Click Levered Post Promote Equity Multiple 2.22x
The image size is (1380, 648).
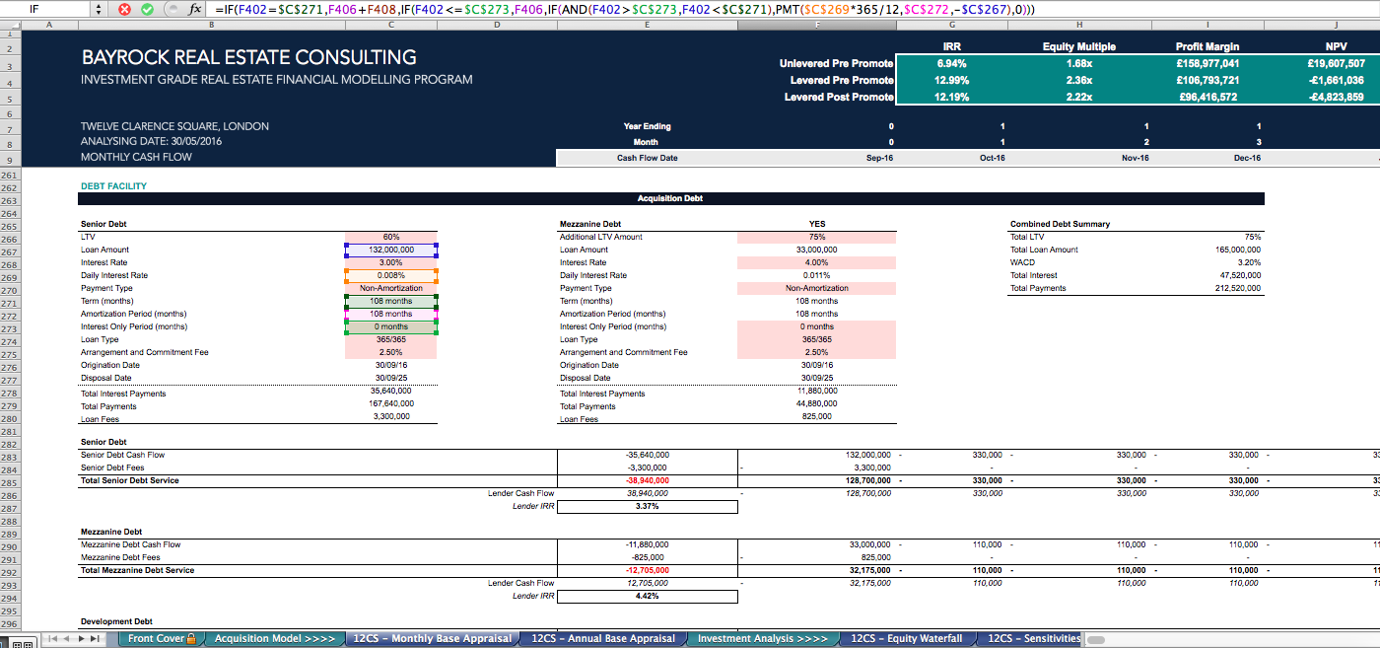(1078, 97)
